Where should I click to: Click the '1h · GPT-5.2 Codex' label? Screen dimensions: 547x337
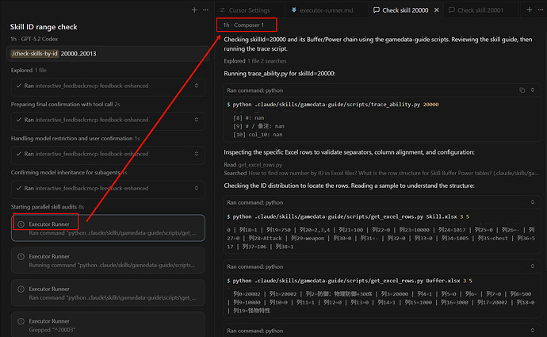click(34, 39)
